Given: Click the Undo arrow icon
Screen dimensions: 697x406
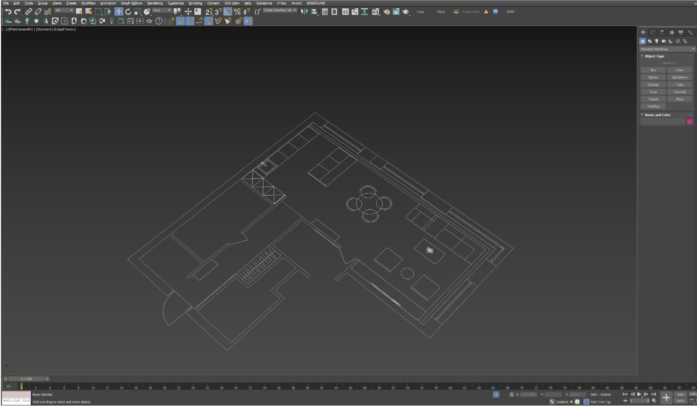Looking at the screenshot, I should (x=8, y=11).
